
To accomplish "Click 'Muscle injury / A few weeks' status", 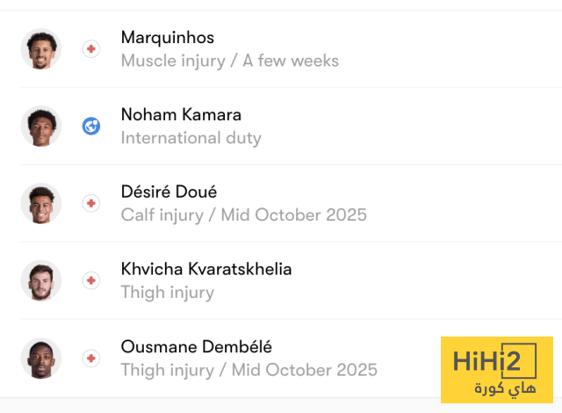I will tap(229, 61).
